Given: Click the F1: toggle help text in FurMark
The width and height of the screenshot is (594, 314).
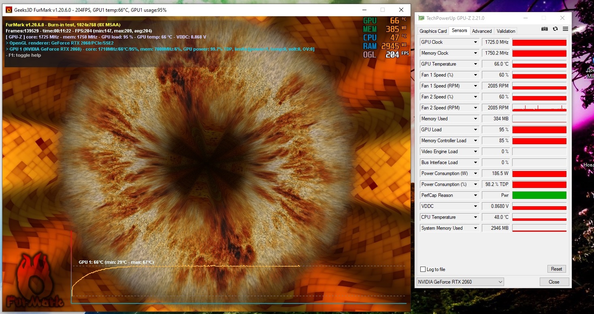Looking at the screenshot, I should coord(23,55).
